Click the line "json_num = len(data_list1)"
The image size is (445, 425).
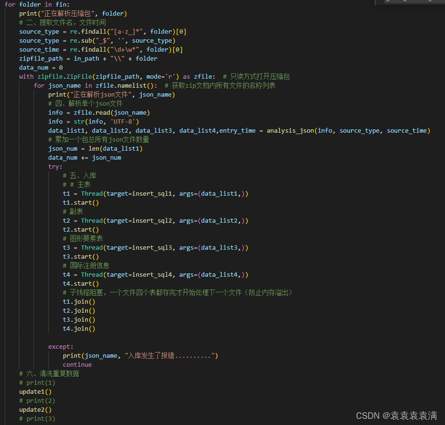pos(96,149)
